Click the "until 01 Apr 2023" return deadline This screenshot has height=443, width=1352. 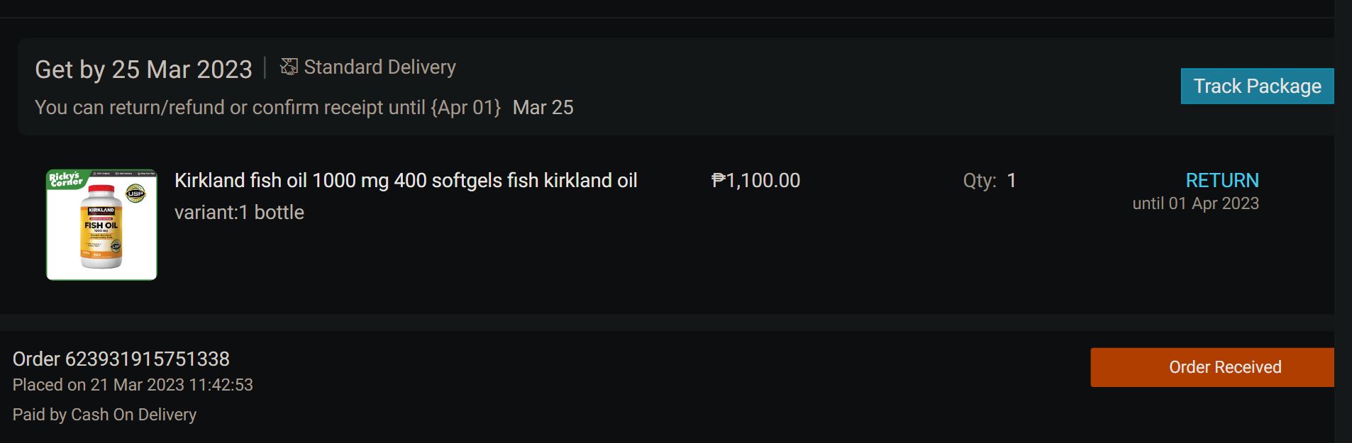pyautogui.click(x=1195, y=203)
